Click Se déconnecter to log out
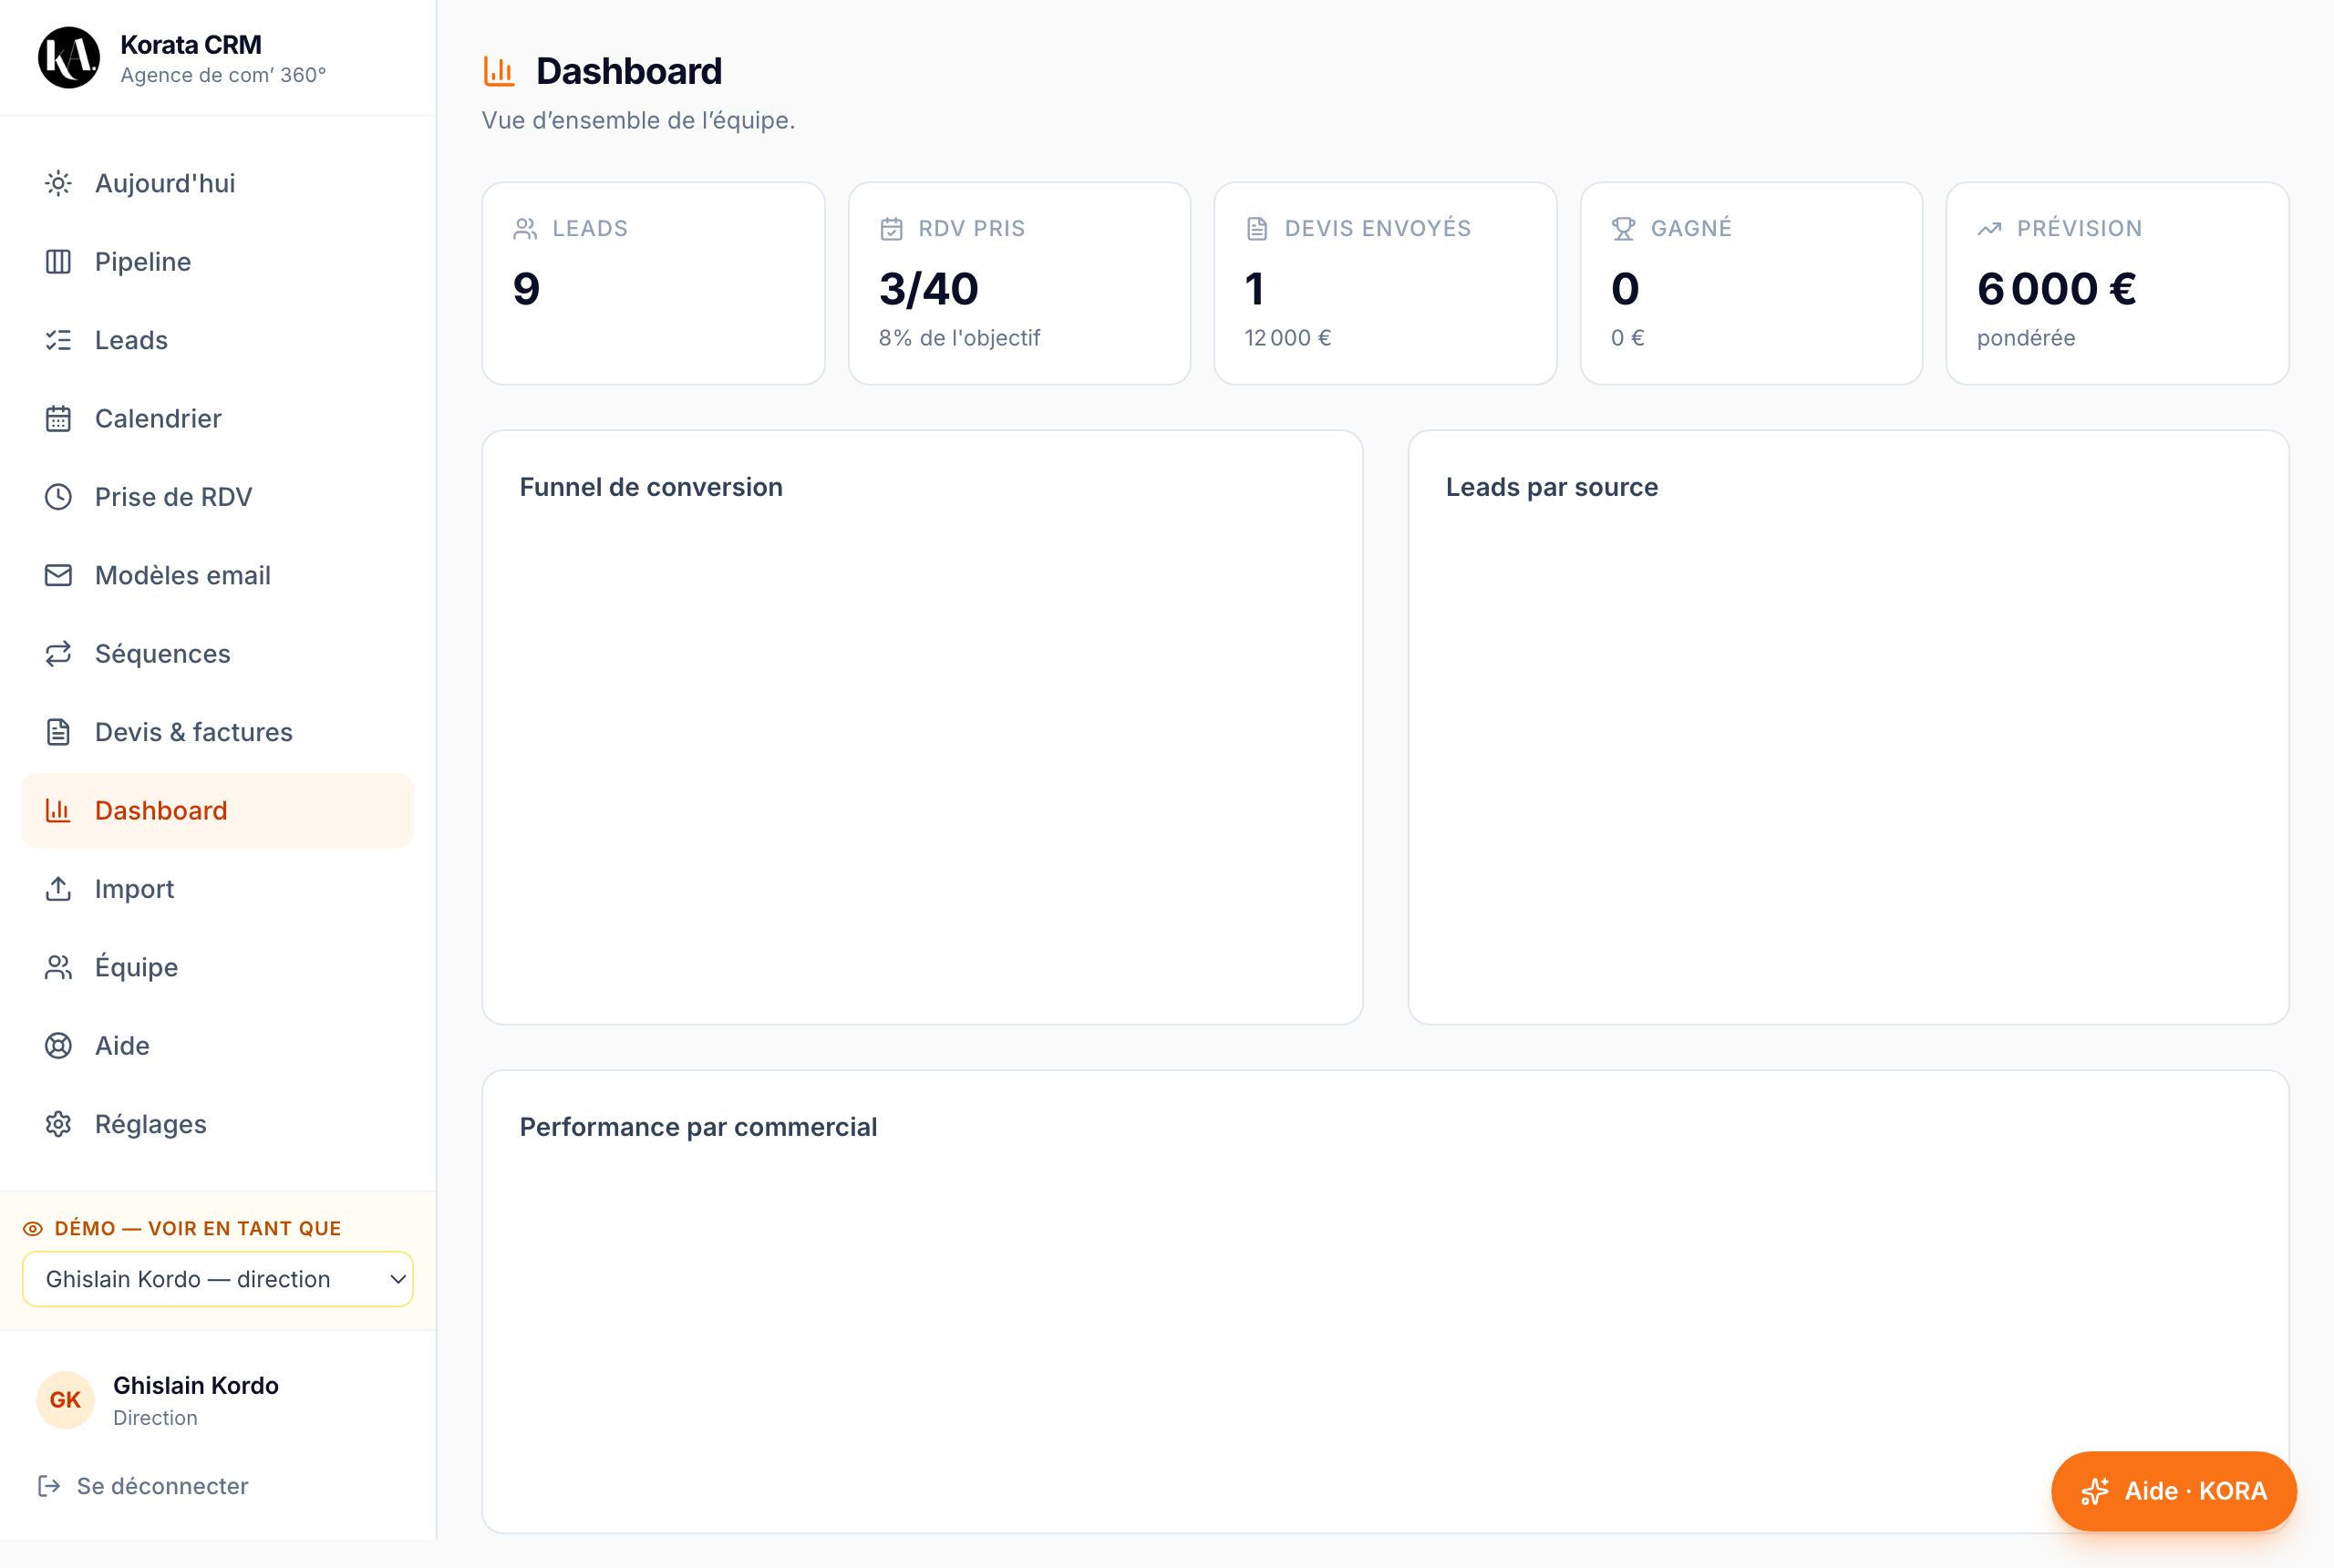Viewport: 2334px width, 1568px height. pyautogui.click(x=143, y=1486)
